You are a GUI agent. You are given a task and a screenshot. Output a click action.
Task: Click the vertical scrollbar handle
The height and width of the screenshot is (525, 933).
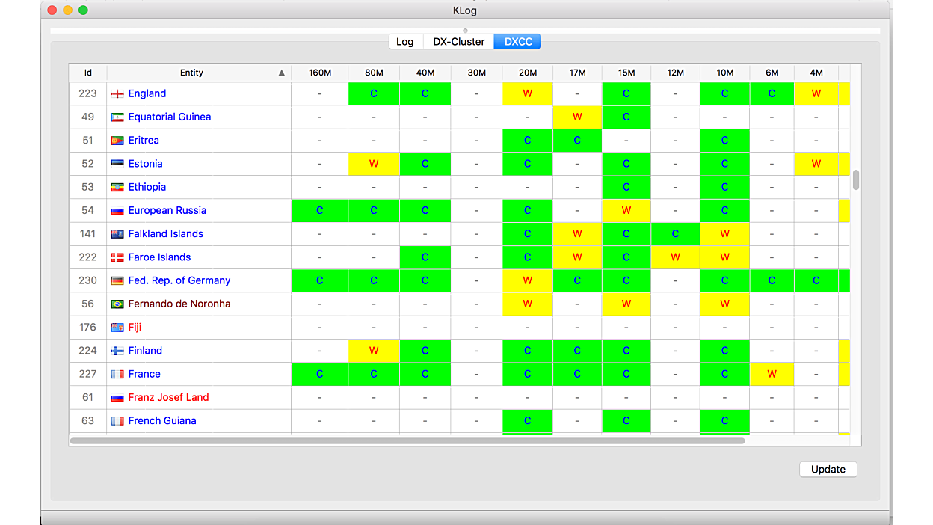(856, 180)
